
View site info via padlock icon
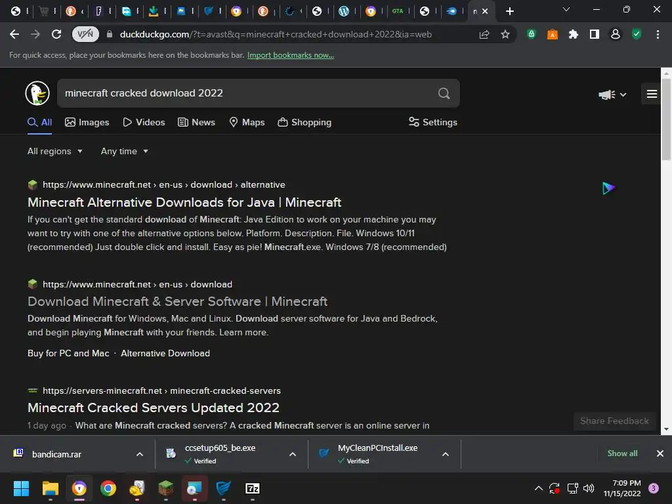pos(110,34)
